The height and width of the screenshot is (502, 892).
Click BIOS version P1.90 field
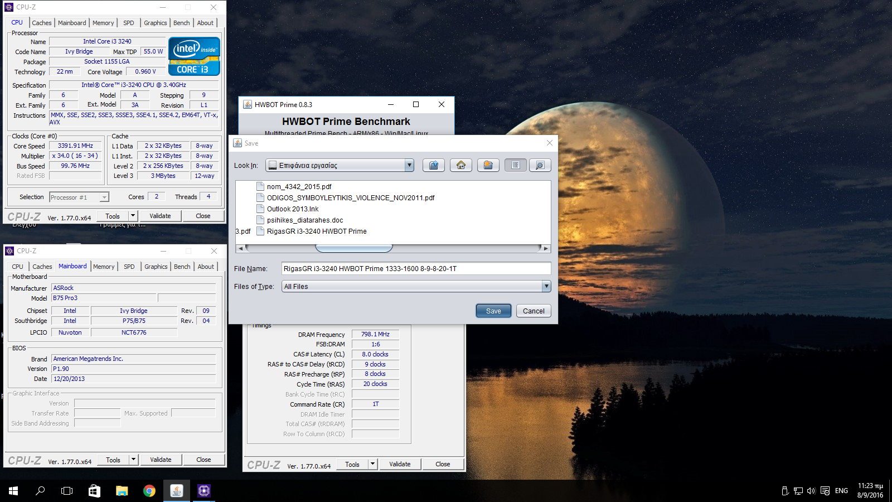133,369
